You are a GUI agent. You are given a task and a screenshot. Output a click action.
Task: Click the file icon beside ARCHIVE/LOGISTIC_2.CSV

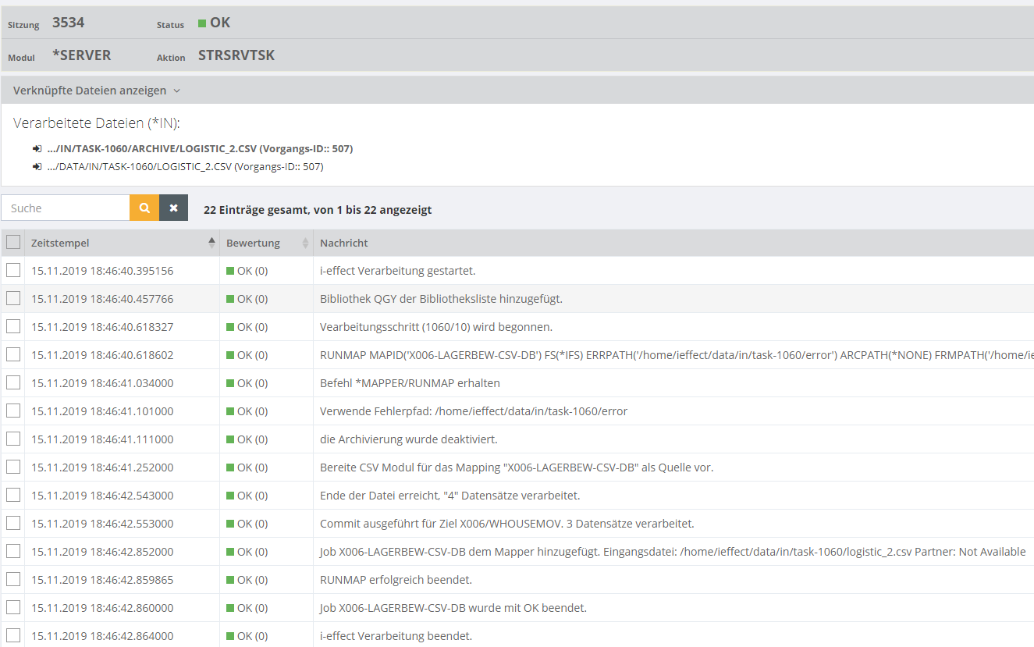(37, 148)
